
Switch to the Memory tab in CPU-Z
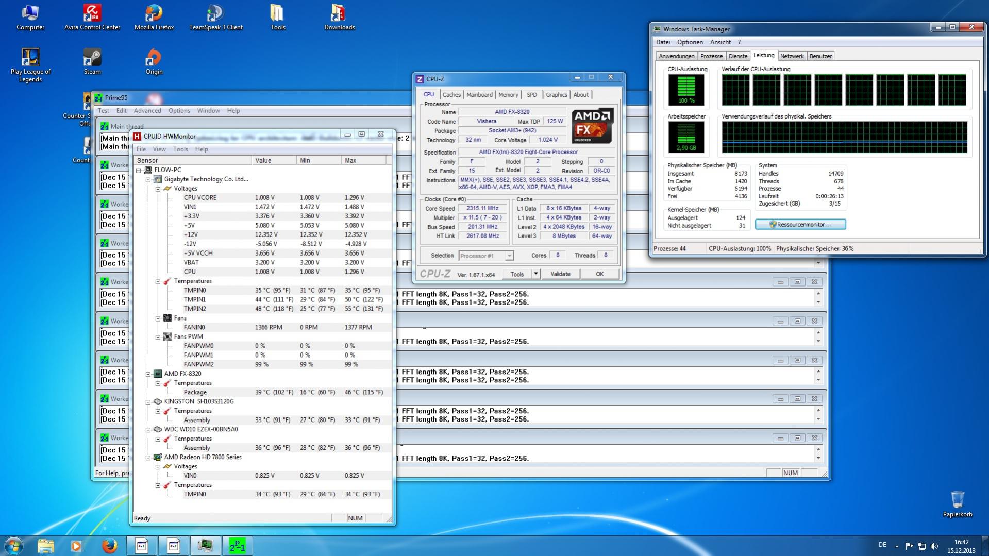[x=508, y=95]
